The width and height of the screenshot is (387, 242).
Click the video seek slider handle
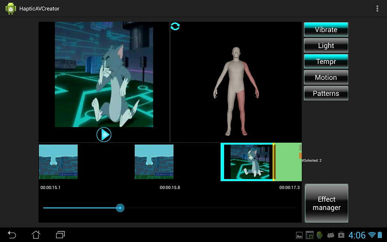[120, 208]
